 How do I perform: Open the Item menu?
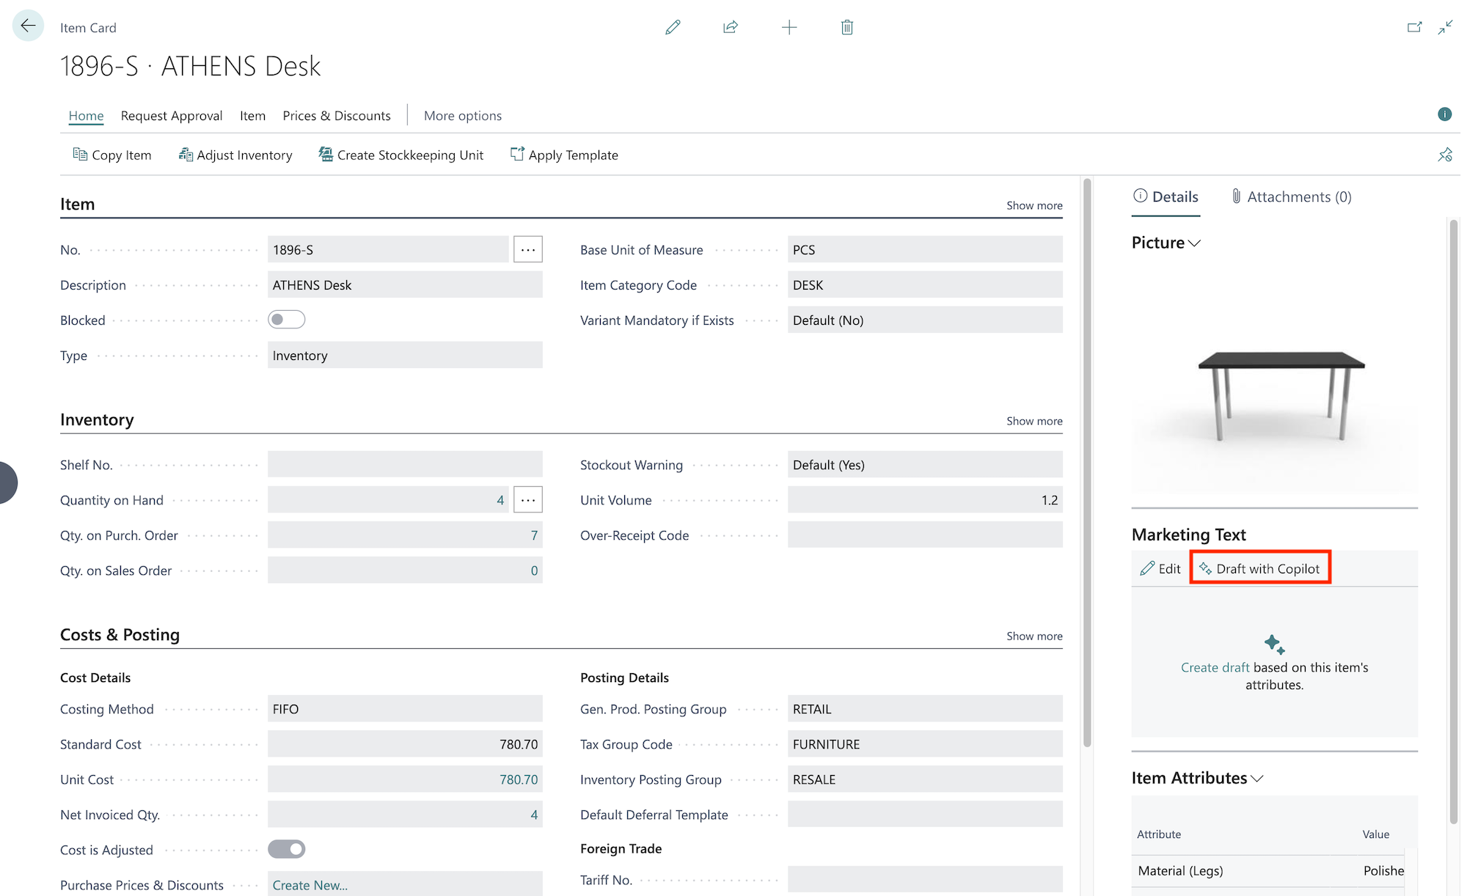coord(252,115)
